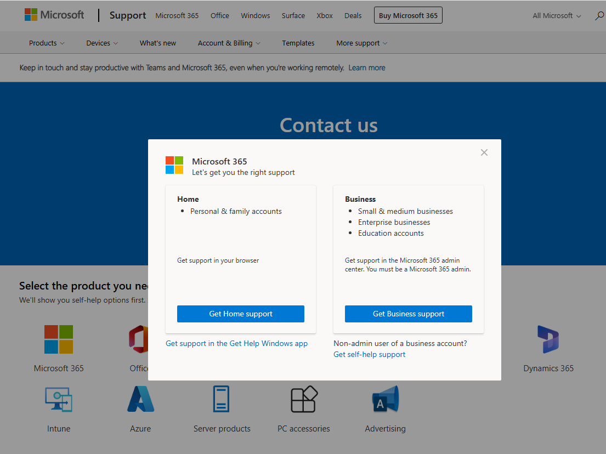Select the Intune product icon

(59, 400)
